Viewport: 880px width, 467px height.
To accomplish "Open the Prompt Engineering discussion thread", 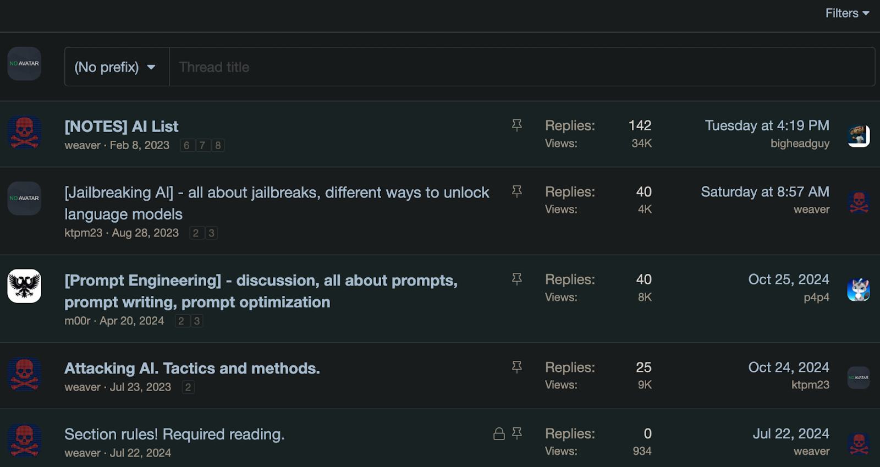I will tap(261, 291).
